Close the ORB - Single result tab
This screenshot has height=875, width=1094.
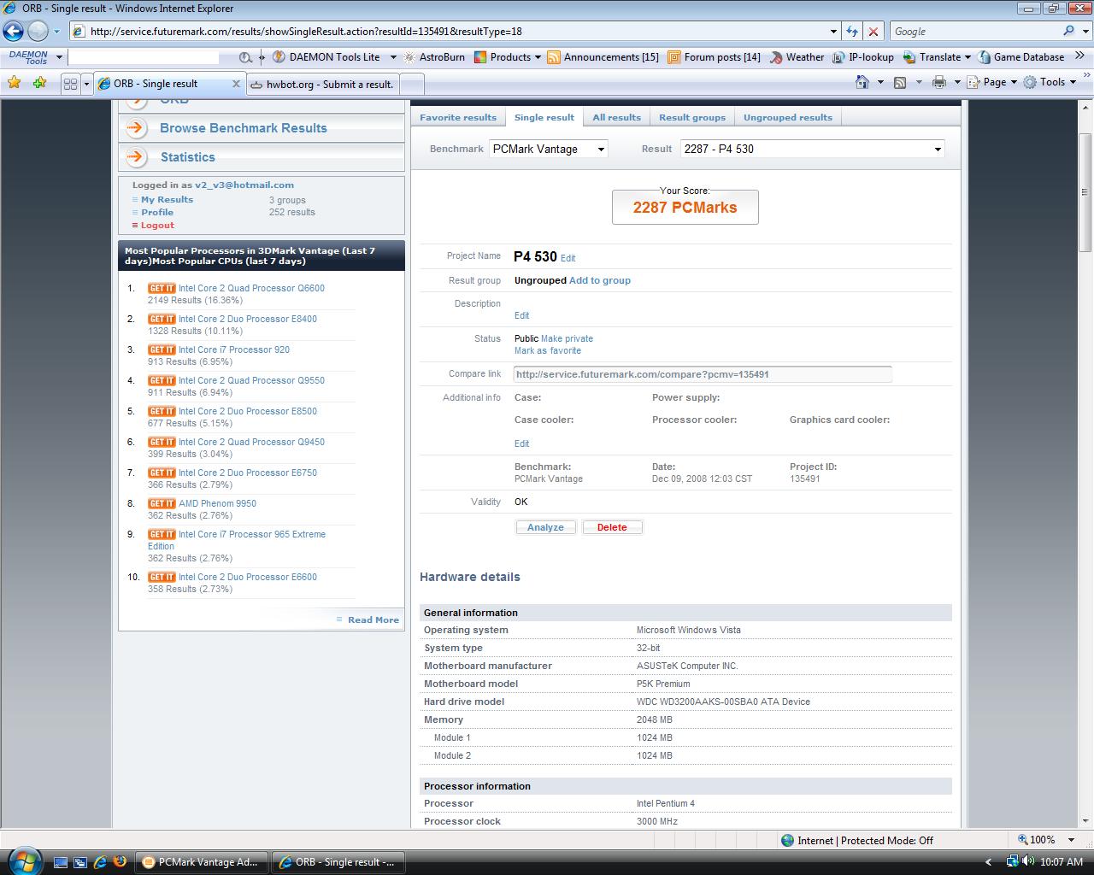(x=237, y=84)
